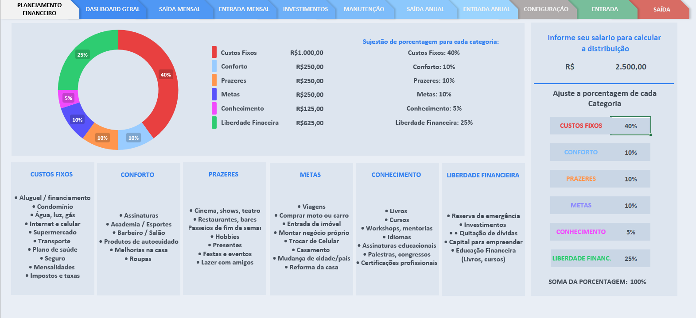Image resolution: width=696 pixels, height=318 pixels.
Task: Click the green LIBERDADE FINANC. adjustment label
Action: pyautogui.click(x=581, y=258)
